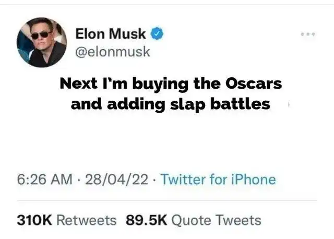The height and width of the screenshot is (239, 334).
Task: Click the blue verified checkmark badge
Action: tap(156, 34)
